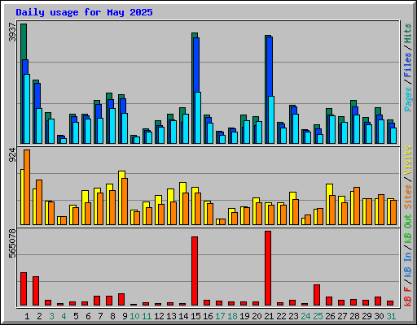This screenshot has width=417, height=325.
Task: Click the red kB bar for day 25
Action: 317,295
